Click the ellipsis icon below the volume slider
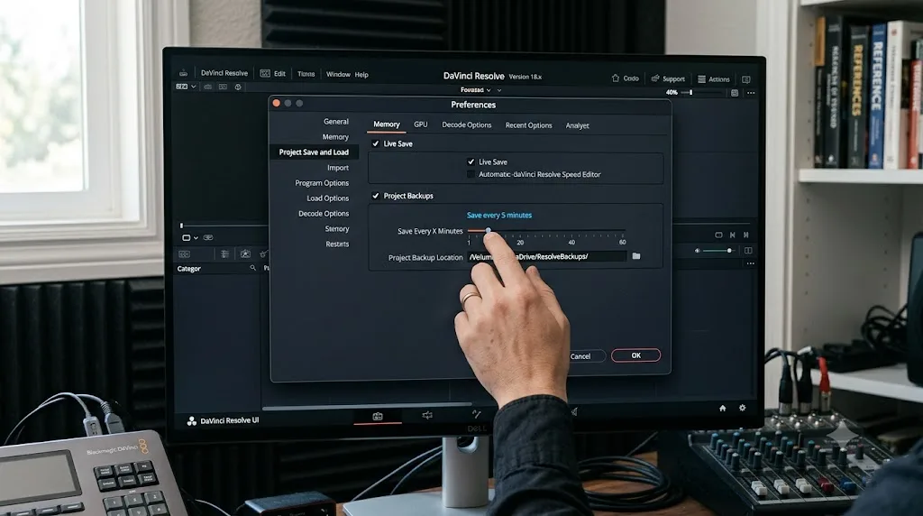This screenshot has height=516, width=923. 751,263
